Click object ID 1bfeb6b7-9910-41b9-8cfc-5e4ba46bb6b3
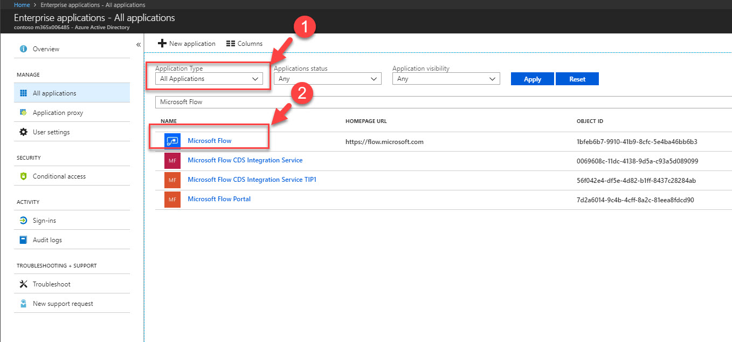Screen dimensions: 732x342 [x=637, y=142]
